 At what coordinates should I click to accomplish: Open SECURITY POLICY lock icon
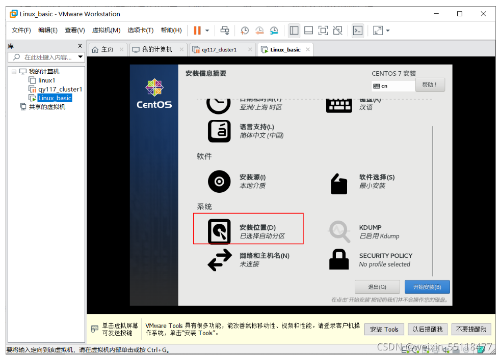tap(339, 259)
